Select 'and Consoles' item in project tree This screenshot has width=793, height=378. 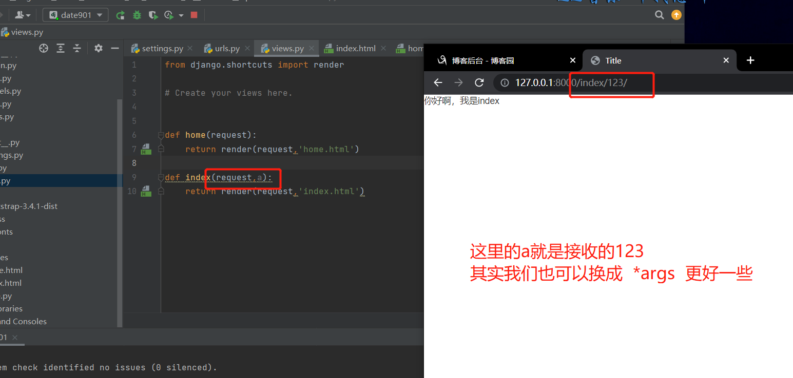point(23,322)
